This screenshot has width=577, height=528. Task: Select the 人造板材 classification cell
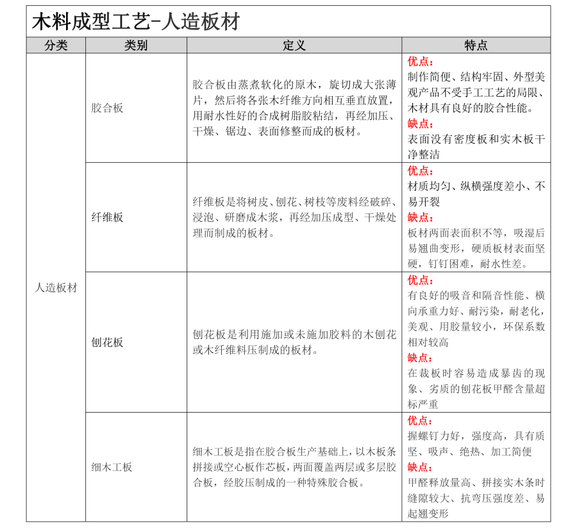(x=56, y=288)
